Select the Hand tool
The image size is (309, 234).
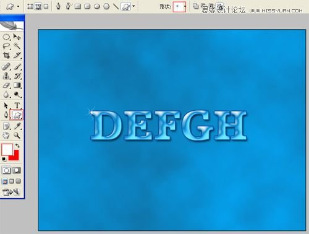6,136
